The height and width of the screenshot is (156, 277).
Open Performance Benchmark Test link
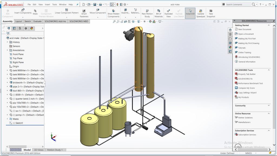pos(250,83)
